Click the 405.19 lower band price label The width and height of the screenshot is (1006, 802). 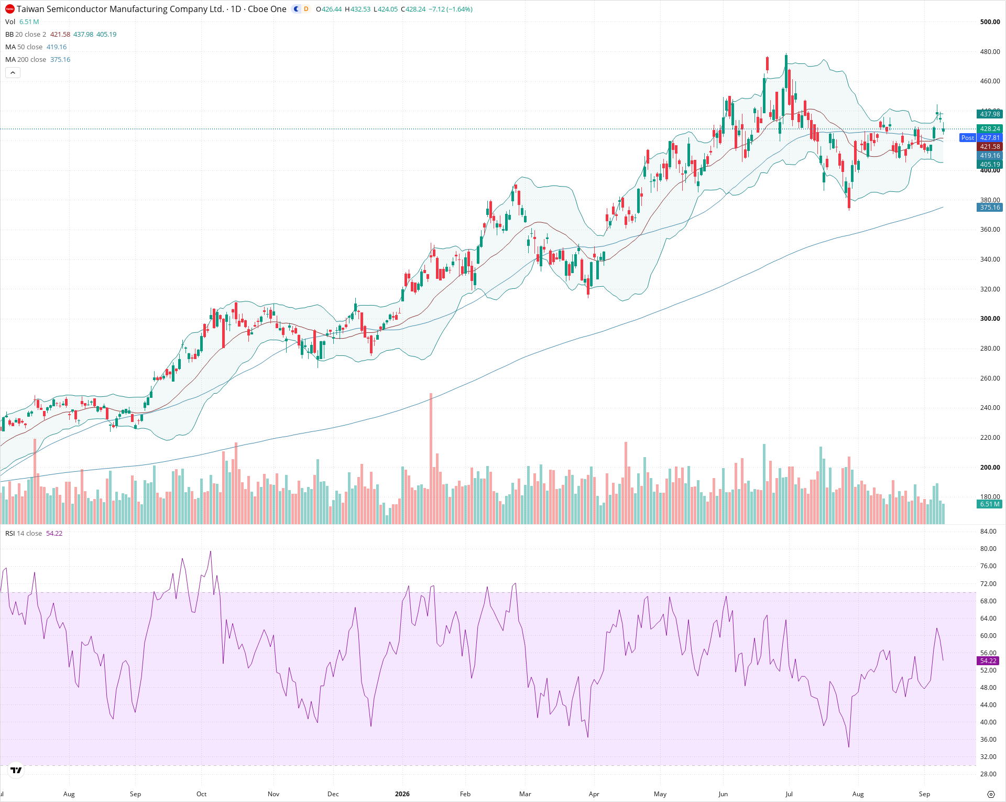click(990, 165)
